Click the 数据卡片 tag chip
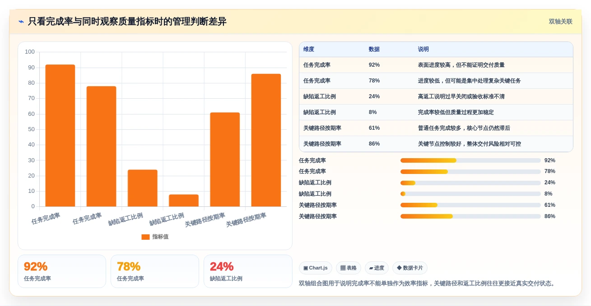Image resolution: width=591 pixels, height=306 pixels. click(x=410, y=268)
